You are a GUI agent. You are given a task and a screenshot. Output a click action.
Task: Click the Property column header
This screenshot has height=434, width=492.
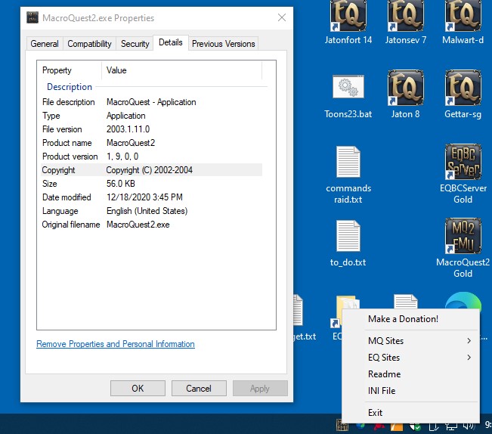(70, 70)
